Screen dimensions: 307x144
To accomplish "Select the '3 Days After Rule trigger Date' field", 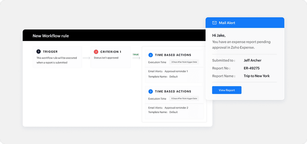I will (x=184, y=62).
